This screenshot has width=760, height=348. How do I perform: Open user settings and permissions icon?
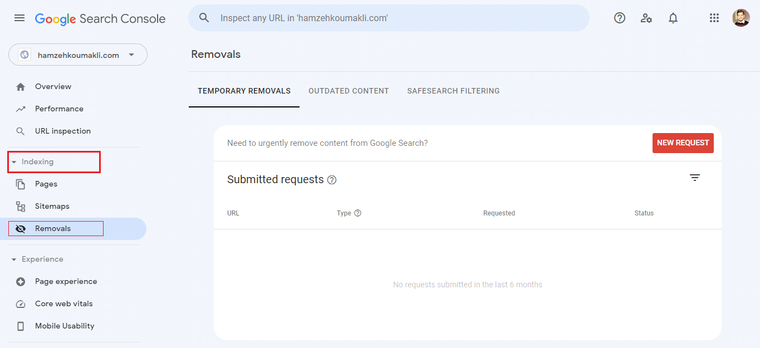tap(646, 18)
